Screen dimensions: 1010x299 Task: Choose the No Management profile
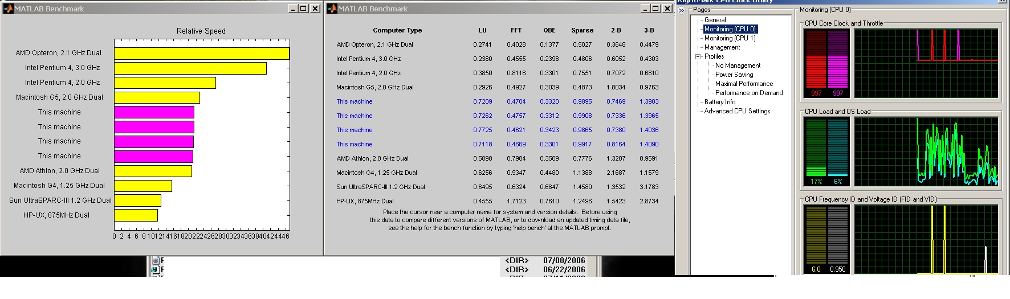tap(738, 65)
